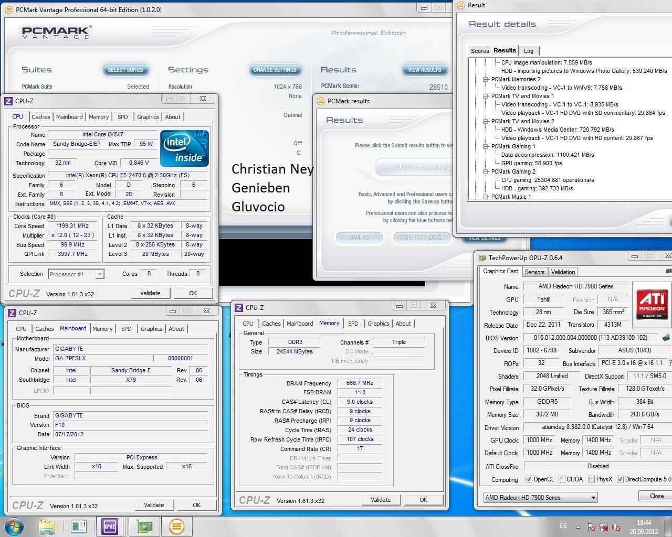Click the CPU Specification field
Image resolution: width=672 pixels, height=537 pixels.
click(x=128, y=175)
